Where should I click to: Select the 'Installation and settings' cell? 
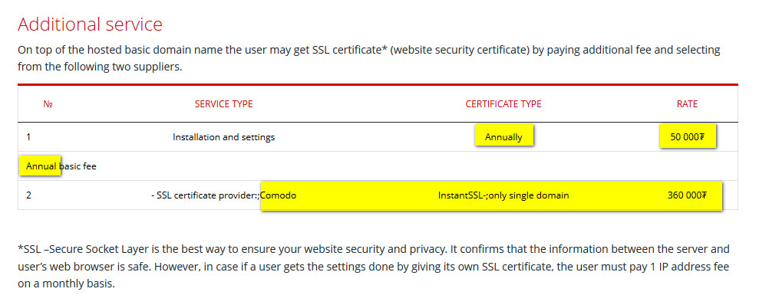click(223, 137)
